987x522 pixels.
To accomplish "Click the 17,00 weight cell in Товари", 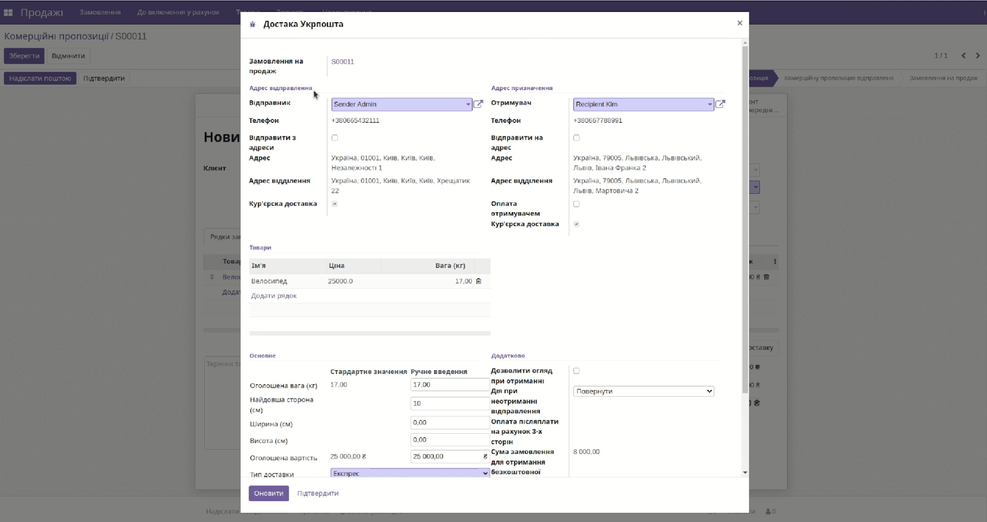I will pos(463,281).
